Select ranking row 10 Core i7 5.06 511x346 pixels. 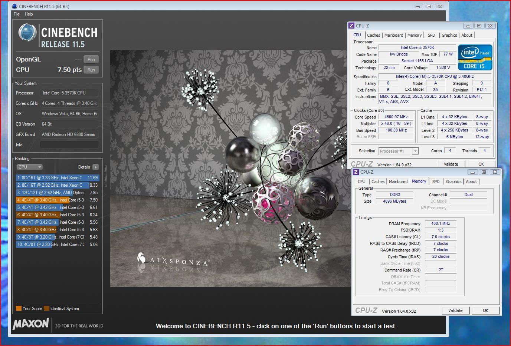pos(57,244)
